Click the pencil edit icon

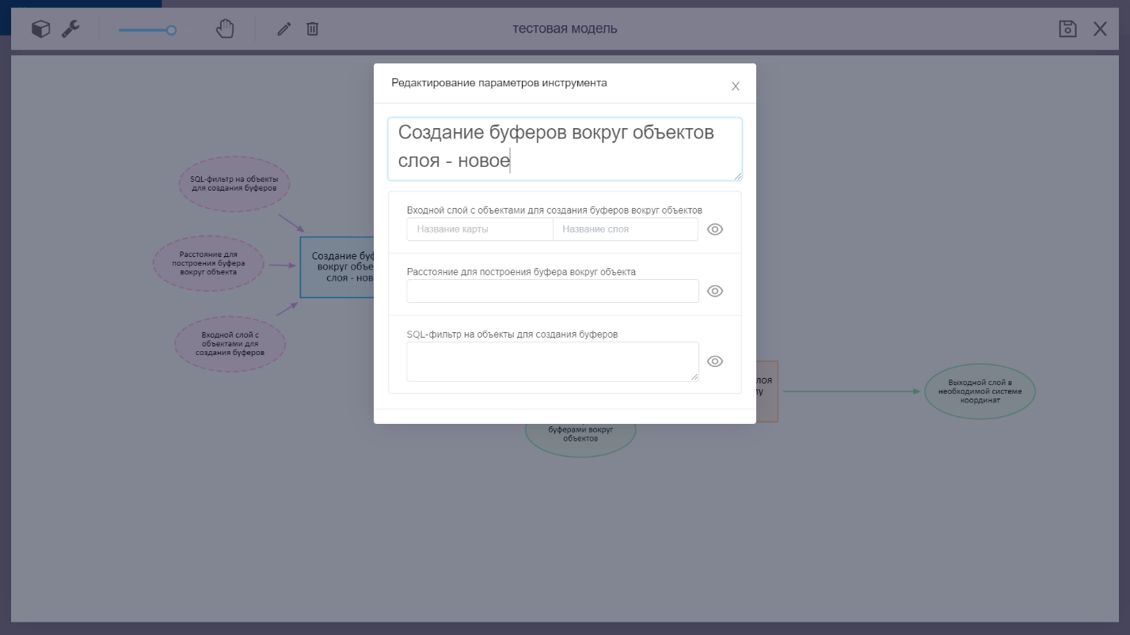(x=283, y=29)
